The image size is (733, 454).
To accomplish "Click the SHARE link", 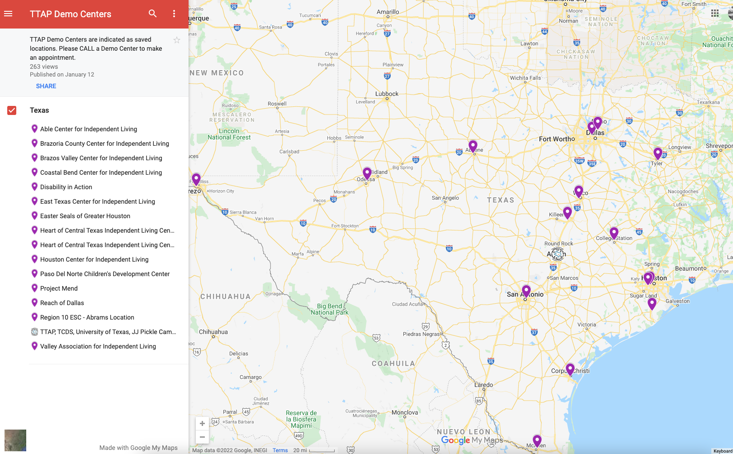I will point(46,86).
